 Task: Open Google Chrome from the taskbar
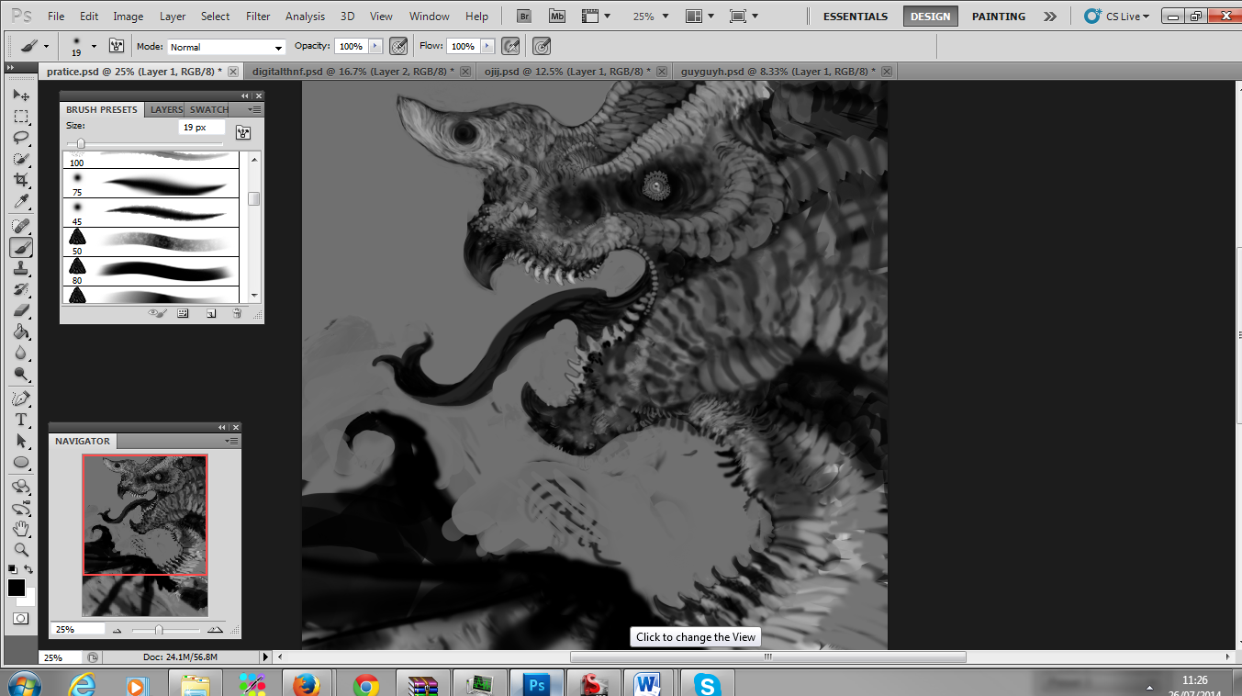366,685
